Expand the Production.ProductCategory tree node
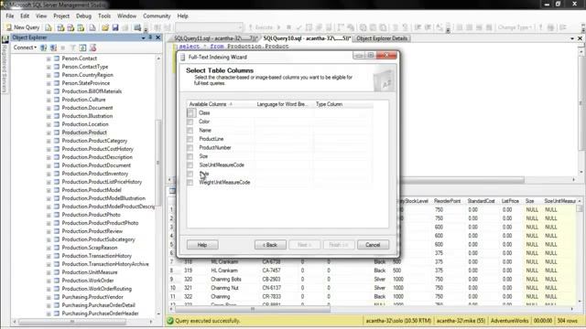Image resolution: width=586 pixels, height=329 pixels. click(49, 141)
